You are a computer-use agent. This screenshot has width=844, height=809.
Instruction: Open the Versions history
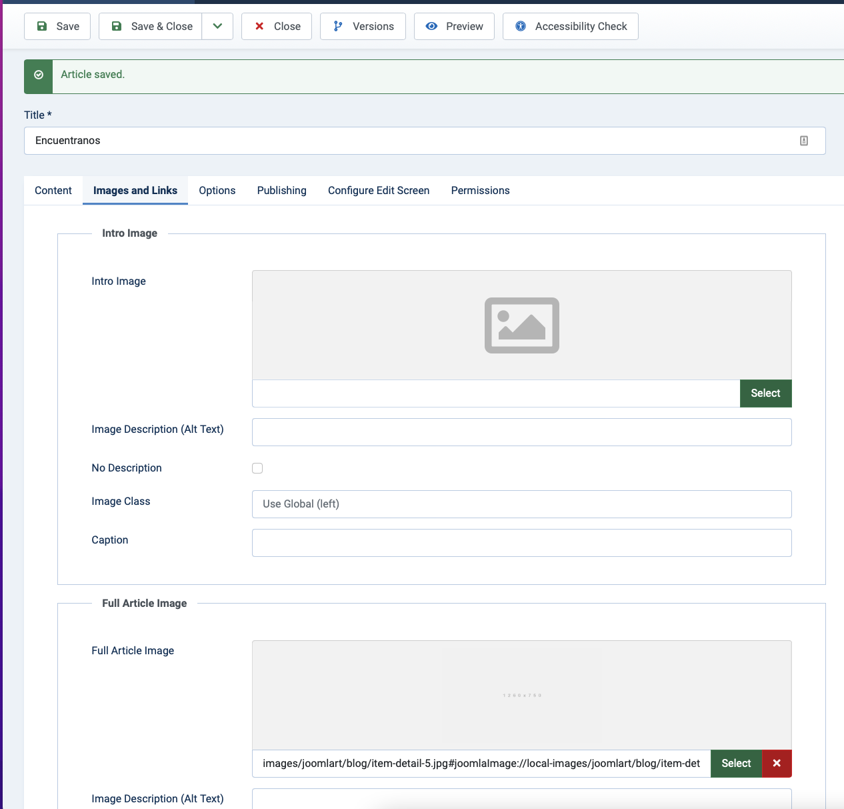pos(363,27)
